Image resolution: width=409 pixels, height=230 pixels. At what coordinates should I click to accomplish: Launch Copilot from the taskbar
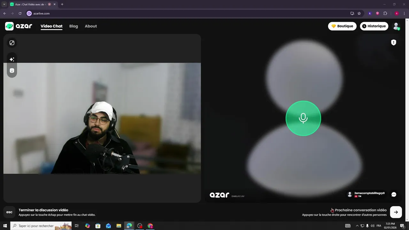click(87, 226)
